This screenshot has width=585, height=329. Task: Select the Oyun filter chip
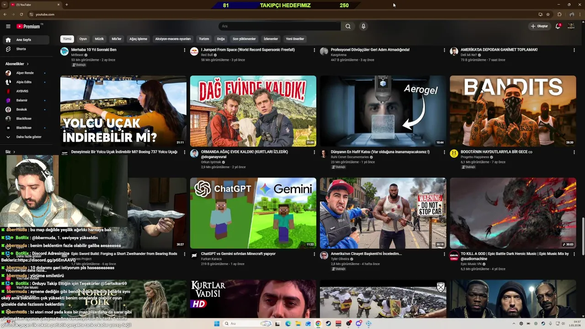pyautogui.click(x=83, y=39)
